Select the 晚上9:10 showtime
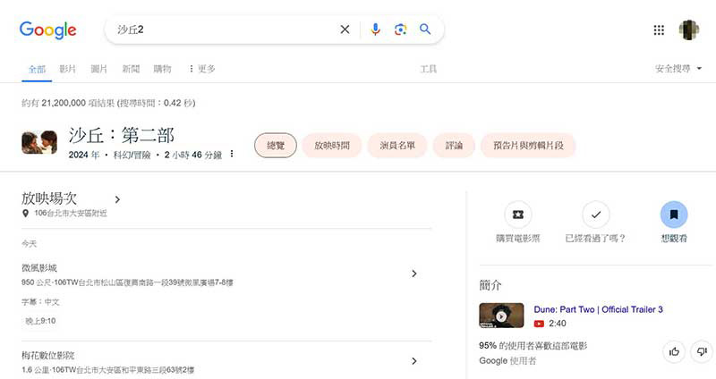The height and width of the screenshot is (379, 716). coord(40,321)
